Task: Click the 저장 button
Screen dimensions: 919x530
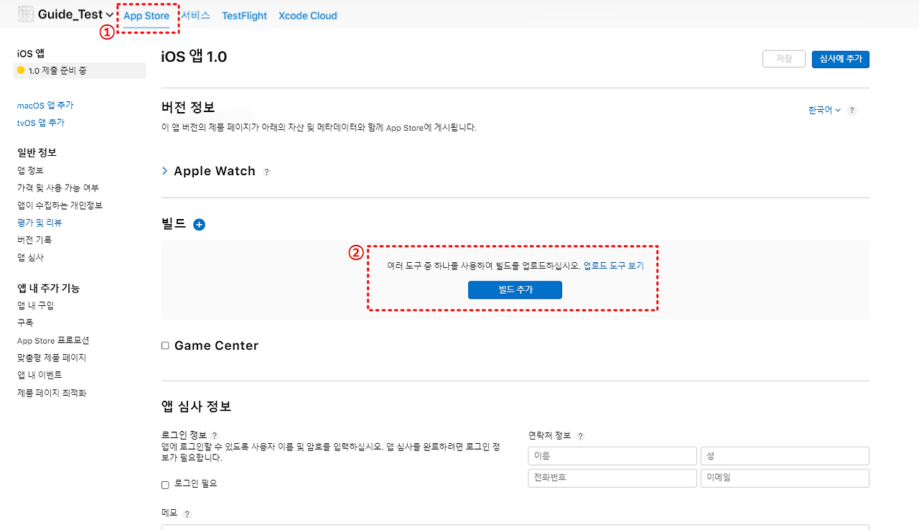Action: (783, 59)
